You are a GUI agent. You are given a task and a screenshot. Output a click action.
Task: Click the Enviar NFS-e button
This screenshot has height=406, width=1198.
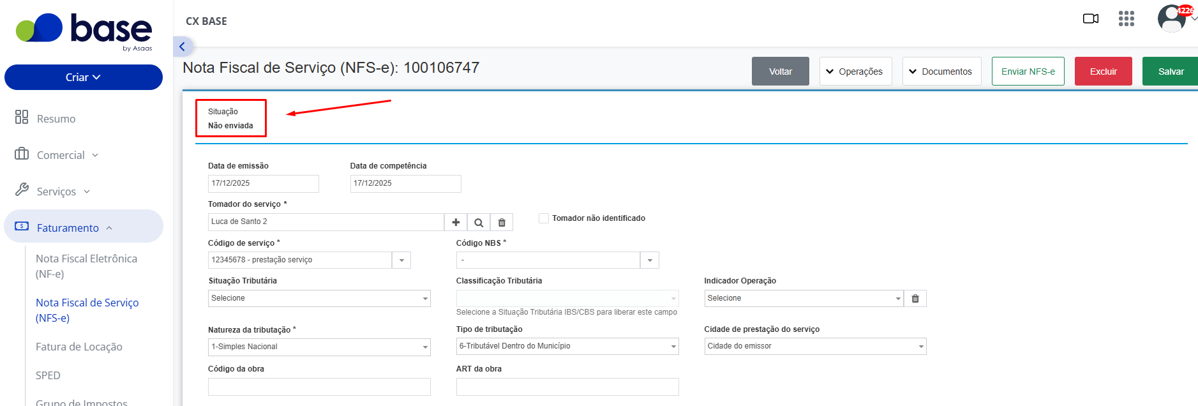click(1028, 71)
